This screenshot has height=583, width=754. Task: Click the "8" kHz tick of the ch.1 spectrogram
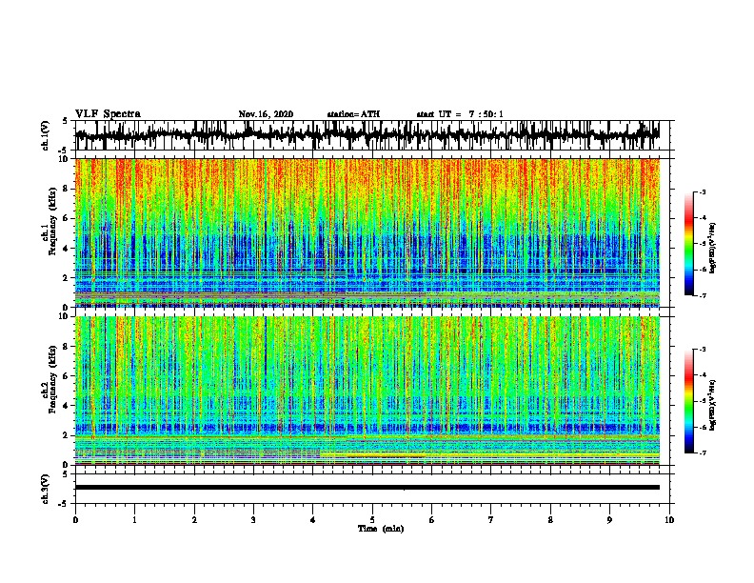(68, 189)
